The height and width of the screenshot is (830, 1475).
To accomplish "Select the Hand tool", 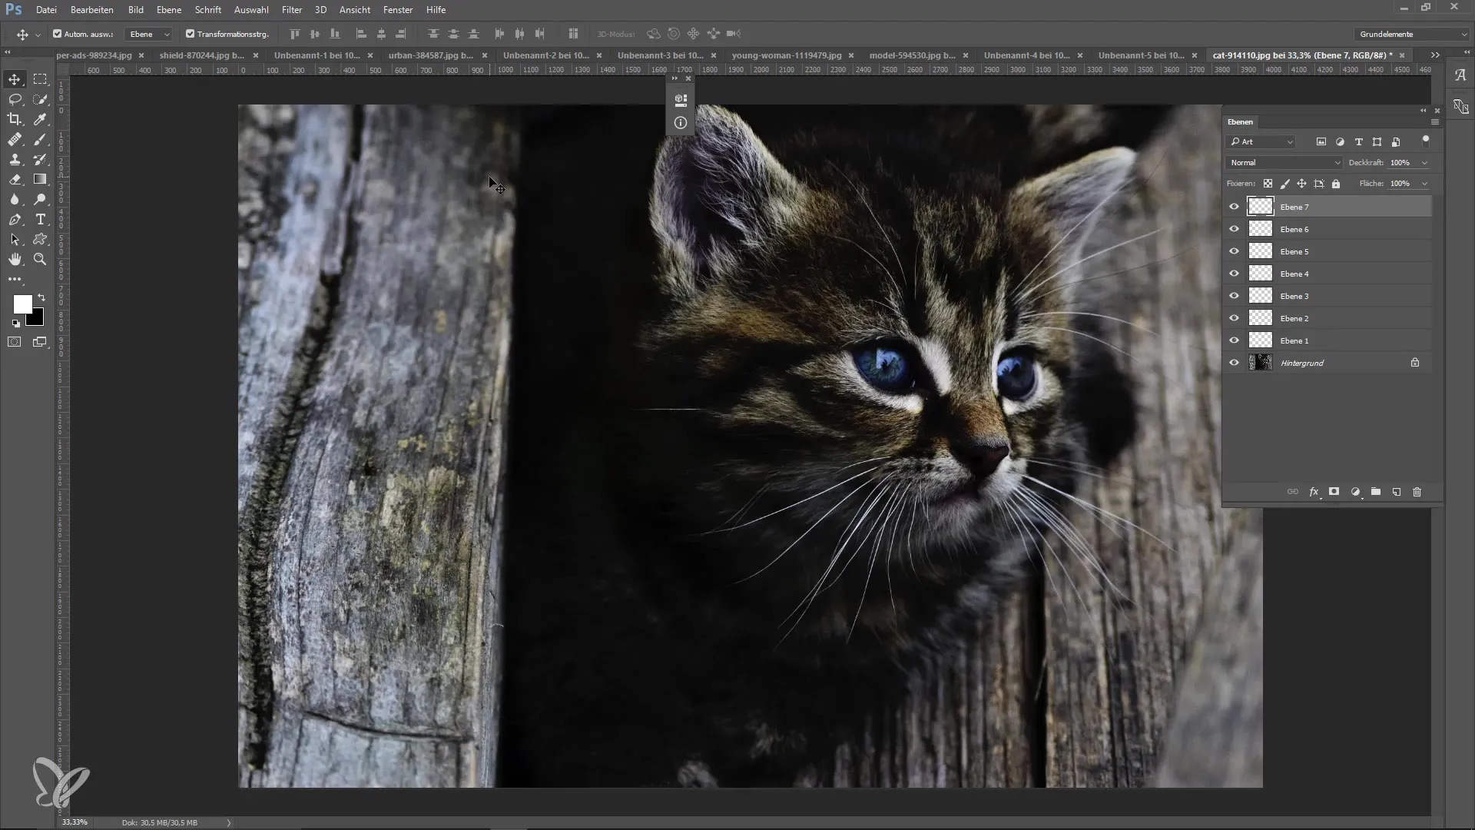I will point(15,260).
